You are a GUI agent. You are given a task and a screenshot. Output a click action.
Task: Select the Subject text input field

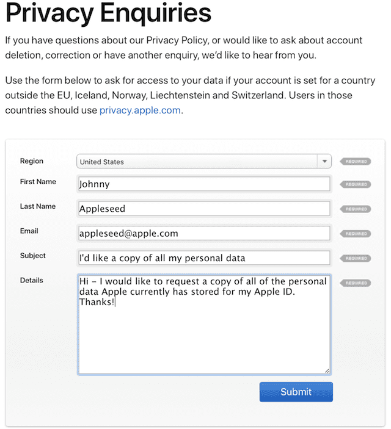coord(203,258)
